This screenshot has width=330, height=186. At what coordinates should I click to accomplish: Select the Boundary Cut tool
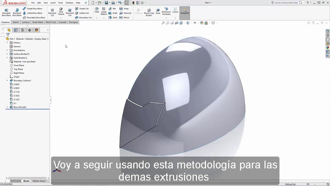(x=83, y=18)
